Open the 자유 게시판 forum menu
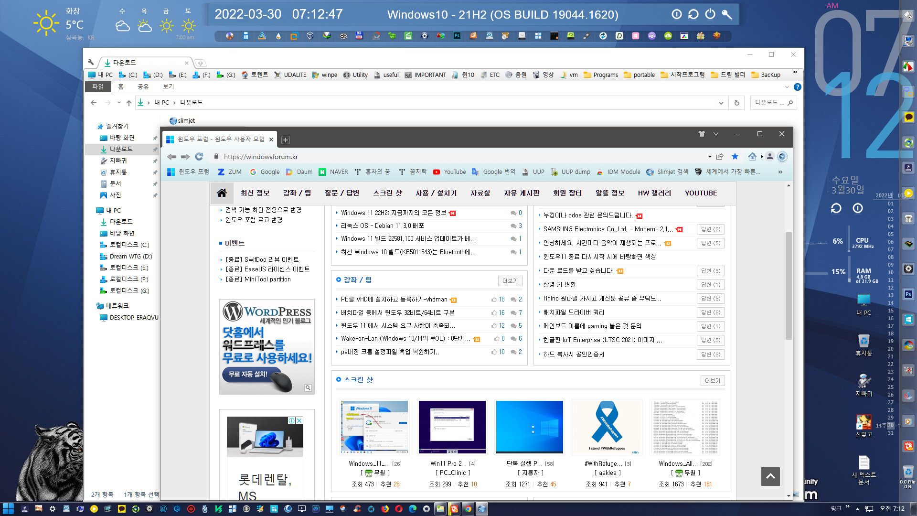The height and width of the screenshot is (516, 917). click(522, 193)
